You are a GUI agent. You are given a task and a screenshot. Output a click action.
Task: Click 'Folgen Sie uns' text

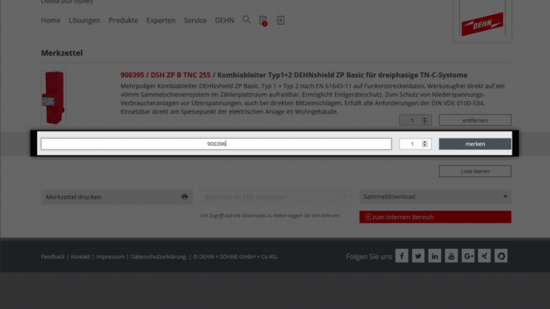click(x=369, y=257)
